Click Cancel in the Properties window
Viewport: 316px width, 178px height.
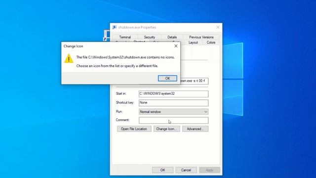pyautogui.click(x=186, y=170)
